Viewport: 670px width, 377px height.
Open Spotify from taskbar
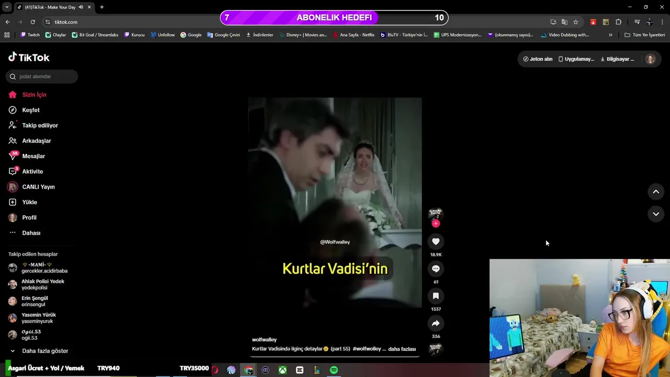pos(334,370)
